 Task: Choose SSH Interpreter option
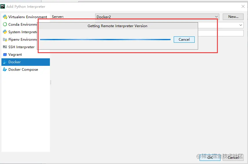click(x=20, y=47)
